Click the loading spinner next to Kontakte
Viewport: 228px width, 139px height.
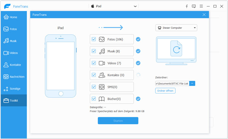[x=138, y=75]
